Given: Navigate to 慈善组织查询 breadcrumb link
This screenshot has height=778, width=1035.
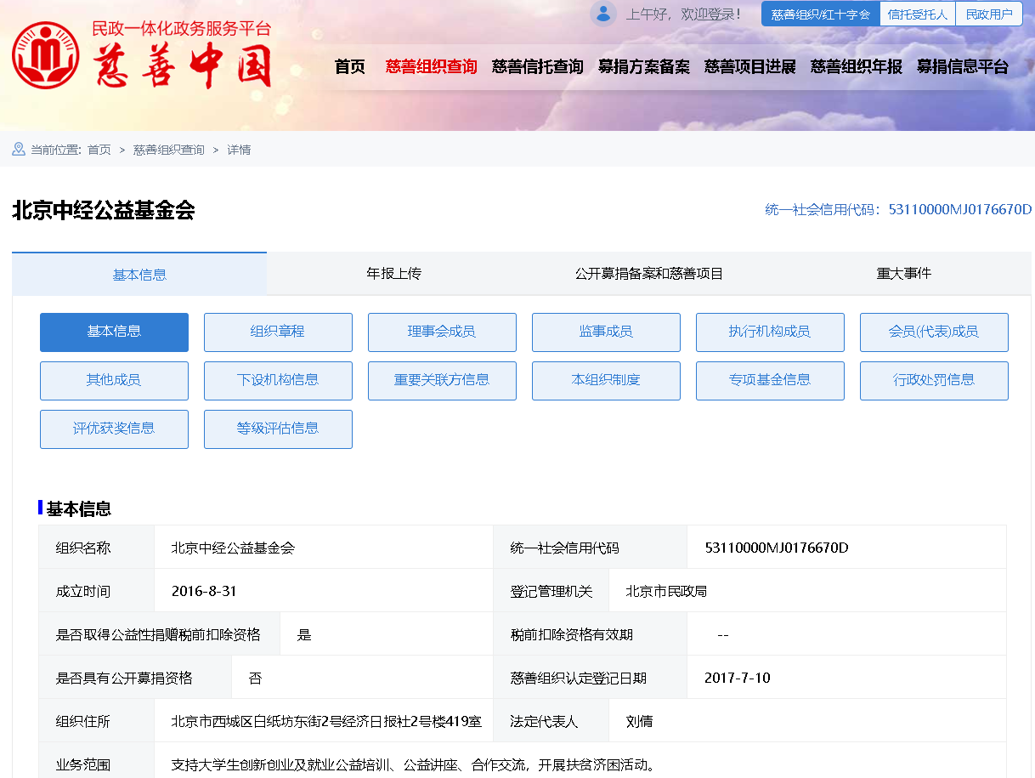Looking at the screenshot, I should pos(168,150).
